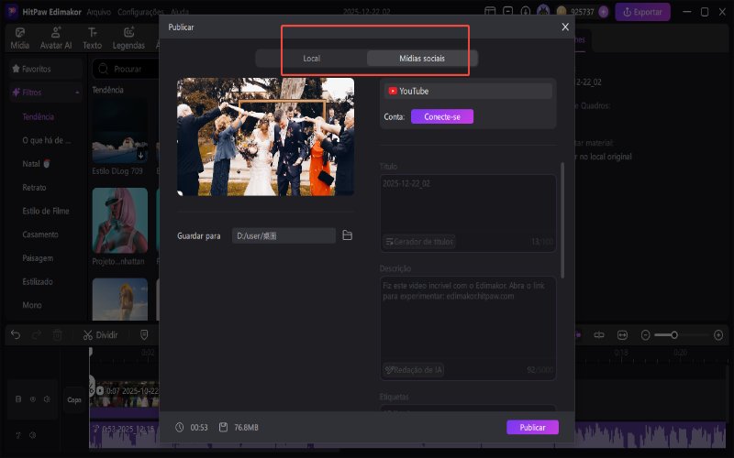
Task: Select 'O que há de ...' category
Action: [x=47, y=140]
